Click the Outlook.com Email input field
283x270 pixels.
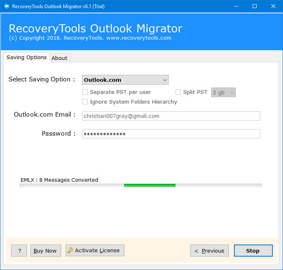[171, 116]
